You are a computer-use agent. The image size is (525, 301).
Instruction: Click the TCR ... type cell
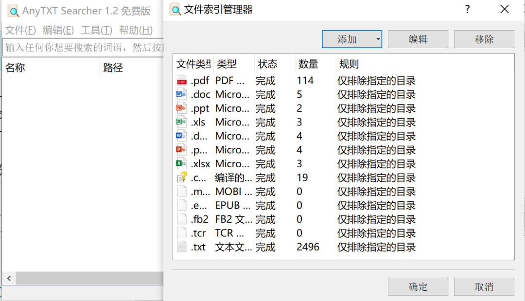click(x=229, y=233)
